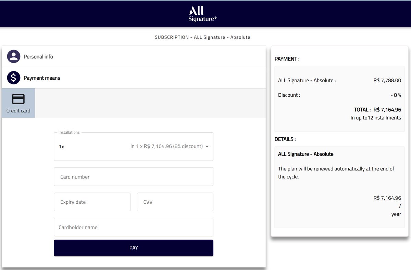Click the SUBSCRIPTION - ALL Signature - Absolute heading
This screenshot has height=270, width=411.
202,37
